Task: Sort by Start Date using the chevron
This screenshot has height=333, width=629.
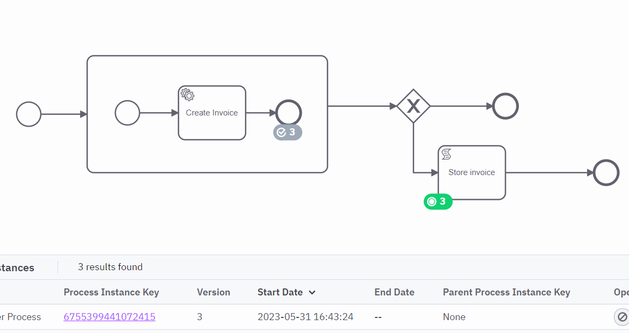Action: point(312,293)
